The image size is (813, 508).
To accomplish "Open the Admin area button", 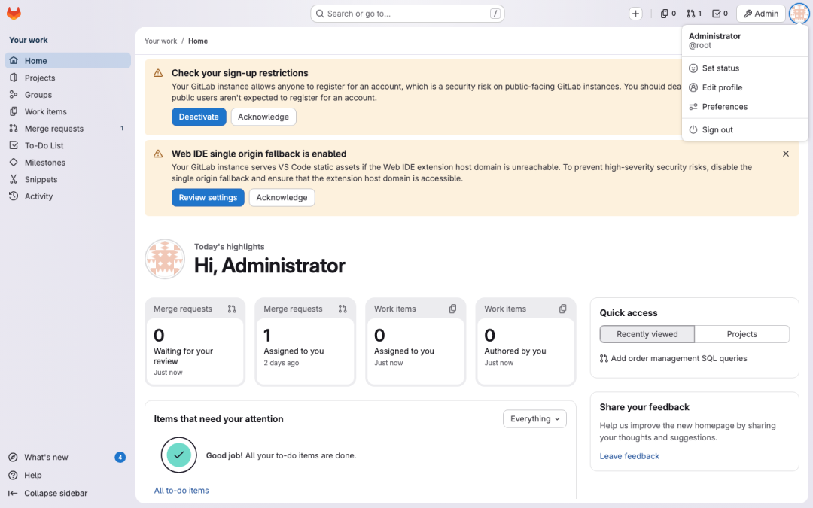I will 760,14.
